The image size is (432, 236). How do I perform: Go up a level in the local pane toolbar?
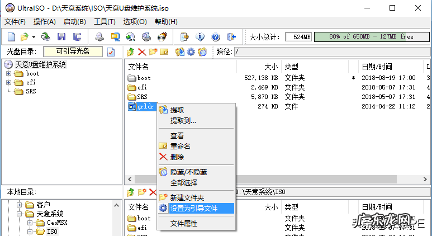coord(131,192)
